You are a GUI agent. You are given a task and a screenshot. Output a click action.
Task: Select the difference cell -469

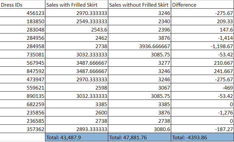[x=203, y=88]
